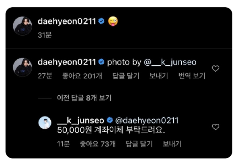Viewport: 242px width, 165px height.
Task: Open daehyeon0211 profile picture in post header
Action: [x=23, y=26]
